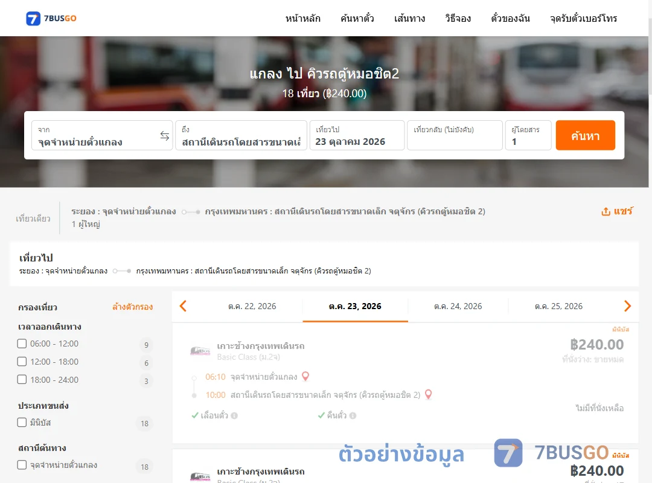This screenshot has width=652, height=483.
Task: Click the เลื่อนตั๋ว reschedule label
Action: tap(214, 415)
